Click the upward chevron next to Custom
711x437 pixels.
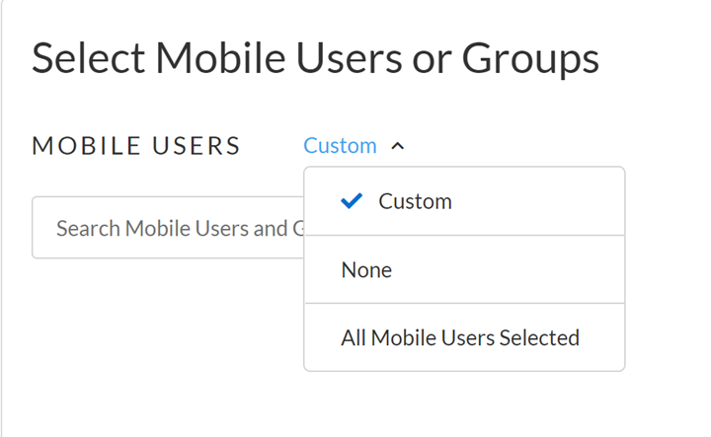click(398, 146)
